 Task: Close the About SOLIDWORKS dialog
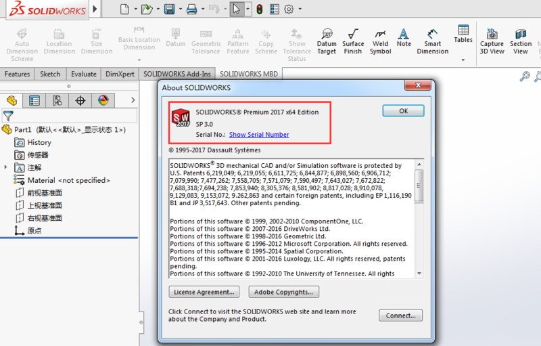[x=418, y=85]
